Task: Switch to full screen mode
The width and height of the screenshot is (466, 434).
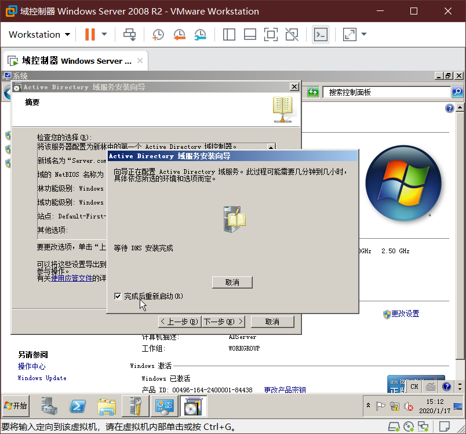Action: coord(271,34)
